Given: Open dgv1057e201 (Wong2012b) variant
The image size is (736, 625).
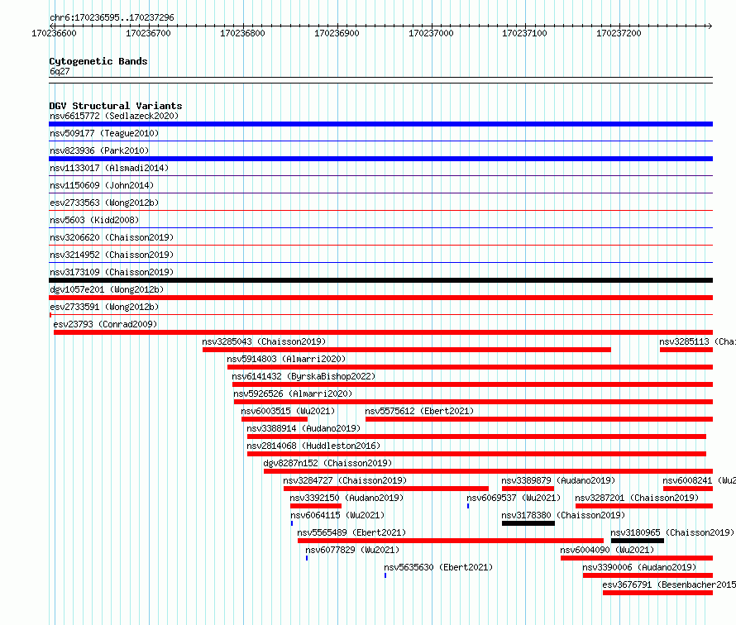Looking at the screenshot, I should (107, 289).
